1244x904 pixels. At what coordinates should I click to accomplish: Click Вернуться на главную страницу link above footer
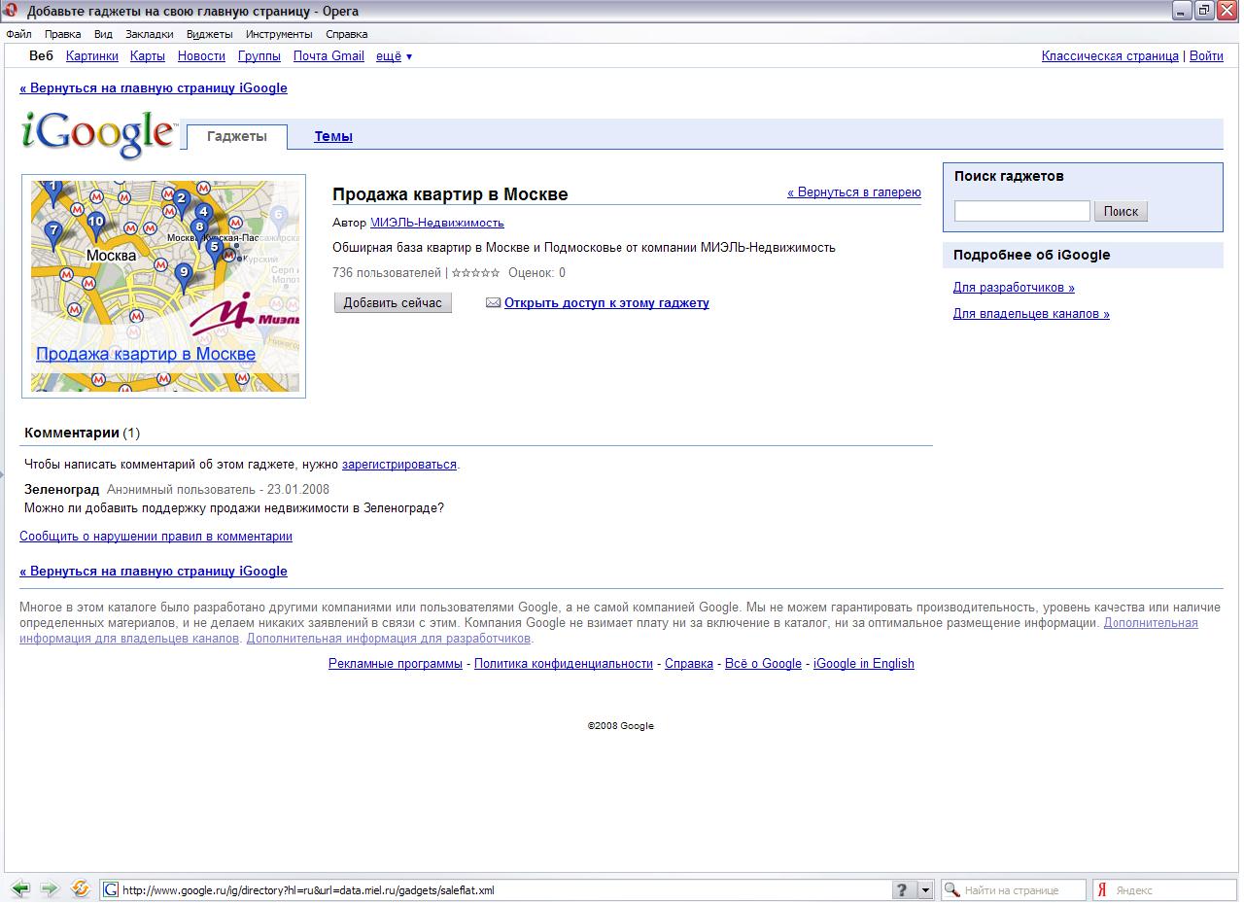pos(154,572)
